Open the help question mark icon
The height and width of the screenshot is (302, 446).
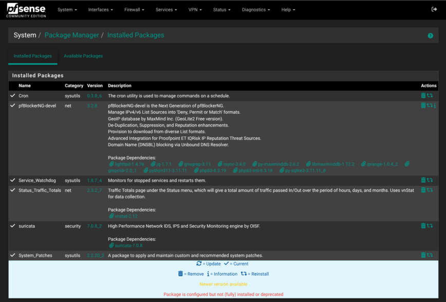pyautogui.click(x=431, y=35)
